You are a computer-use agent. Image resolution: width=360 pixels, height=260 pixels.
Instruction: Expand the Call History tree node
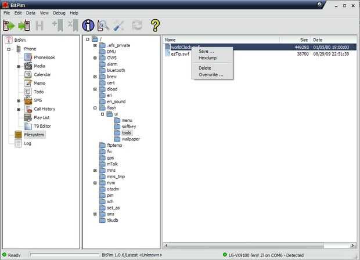19,109
